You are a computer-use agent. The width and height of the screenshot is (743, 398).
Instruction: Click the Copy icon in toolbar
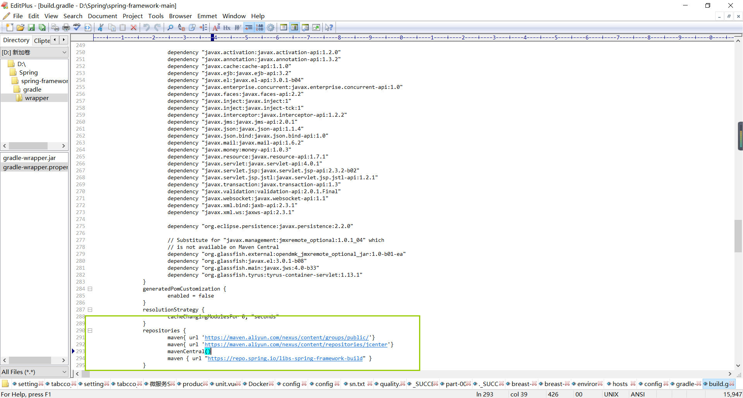pyautogui.click(x=112, y=27)
